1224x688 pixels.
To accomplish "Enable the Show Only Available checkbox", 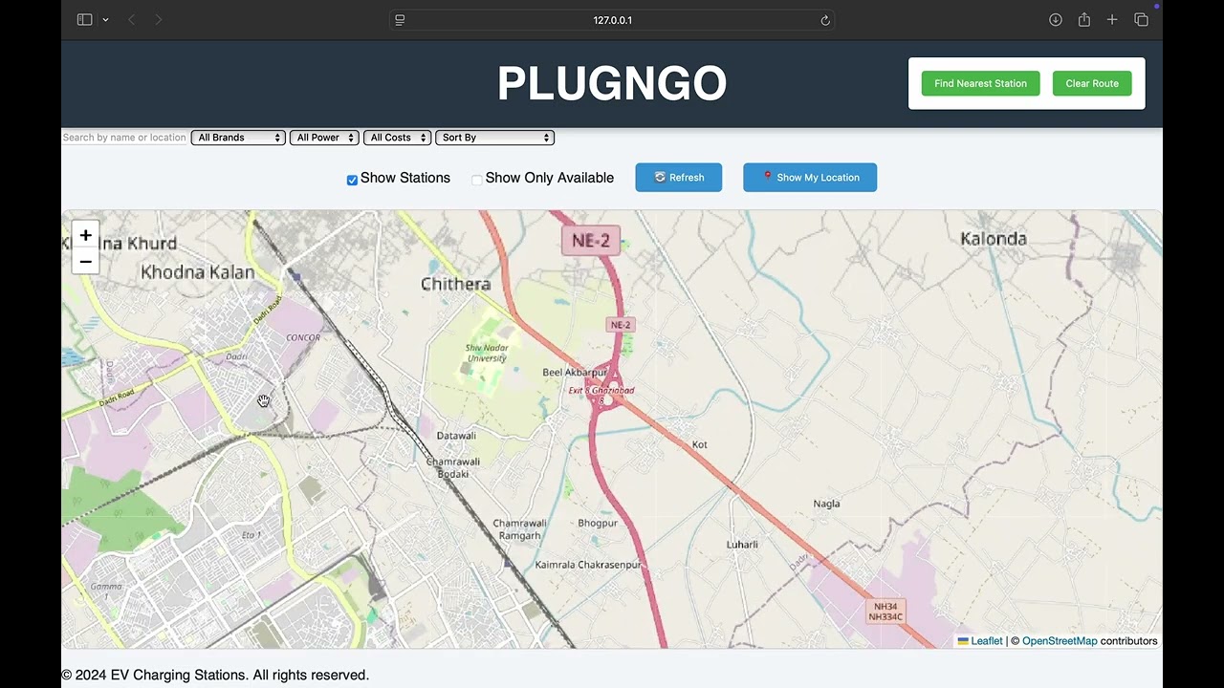I will [x=477, y=180].
